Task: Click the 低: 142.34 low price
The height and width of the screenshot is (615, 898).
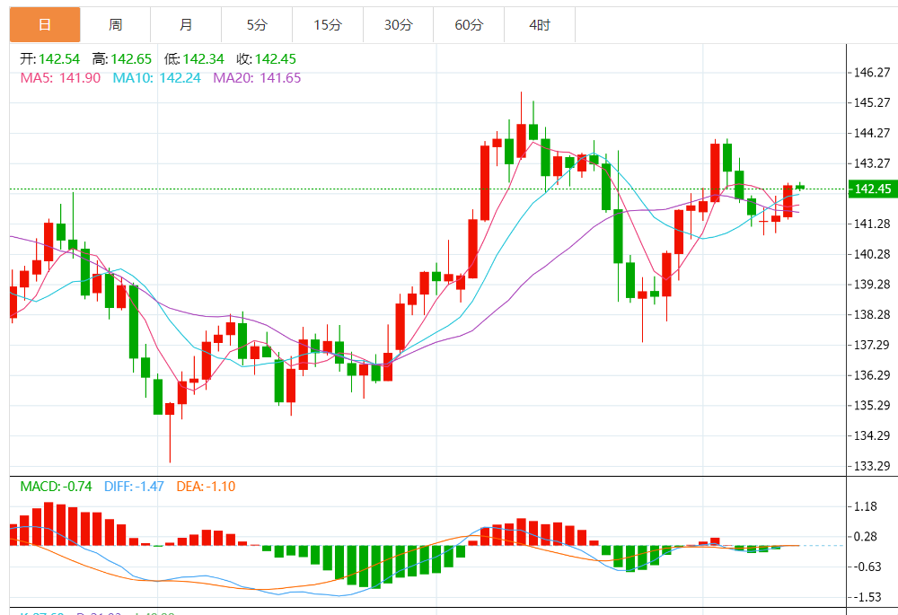Action: pos(194,59)
